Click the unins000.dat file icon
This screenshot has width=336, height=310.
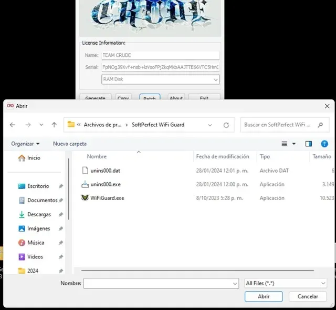tap(85, 171)
